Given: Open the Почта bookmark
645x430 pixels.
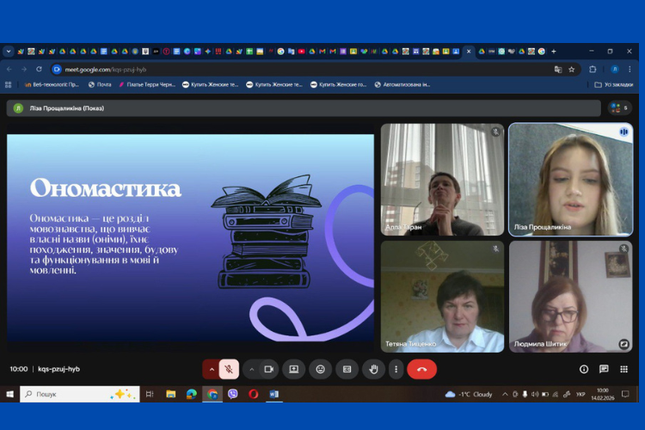Looking at the screenshot, I should click(100, 84).
